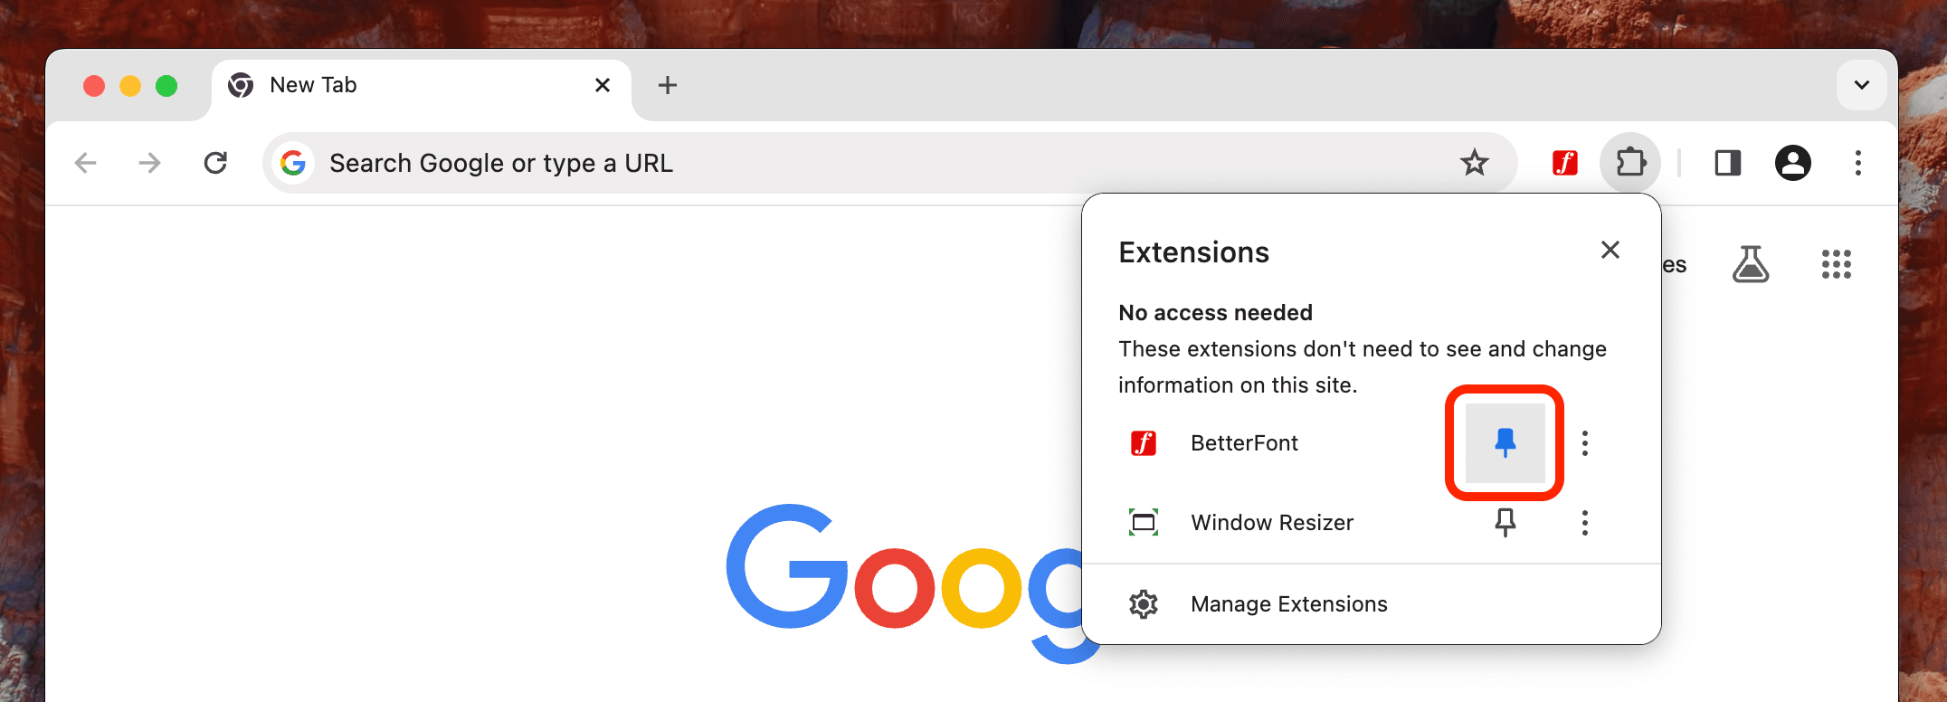Open more options for Window Resizer

click(x=1584, y=523)
